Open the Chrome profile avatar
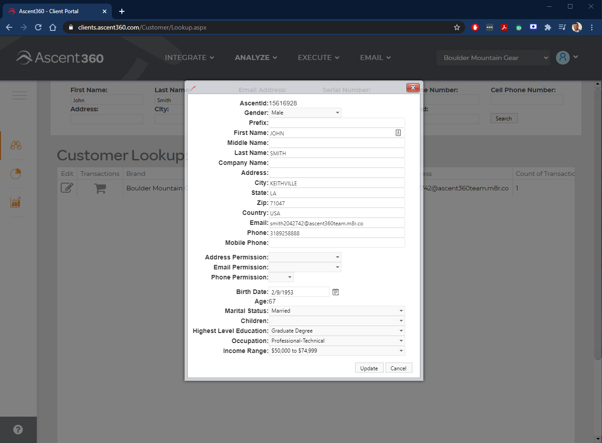 577,27
